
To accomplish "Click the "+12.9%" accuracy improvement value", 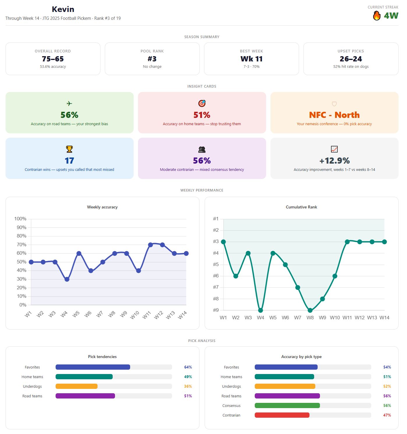I will [x=334, y=161].
